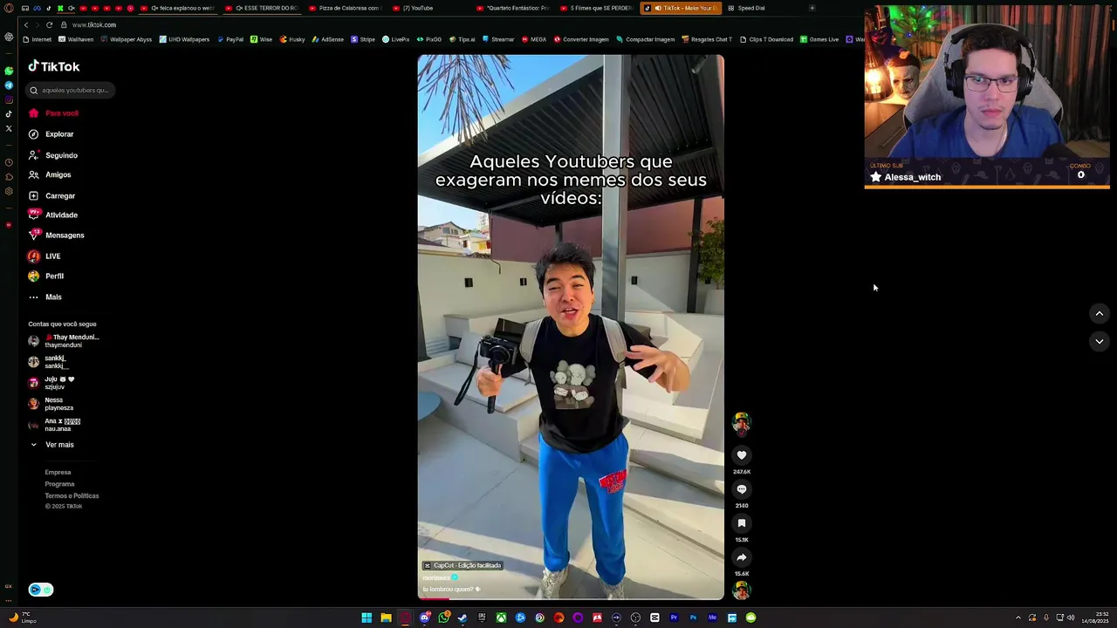The height and width of the screenshot is (628, 1117).
Task: Open TikTok in browser sidebar
Action: pos(9,114)
